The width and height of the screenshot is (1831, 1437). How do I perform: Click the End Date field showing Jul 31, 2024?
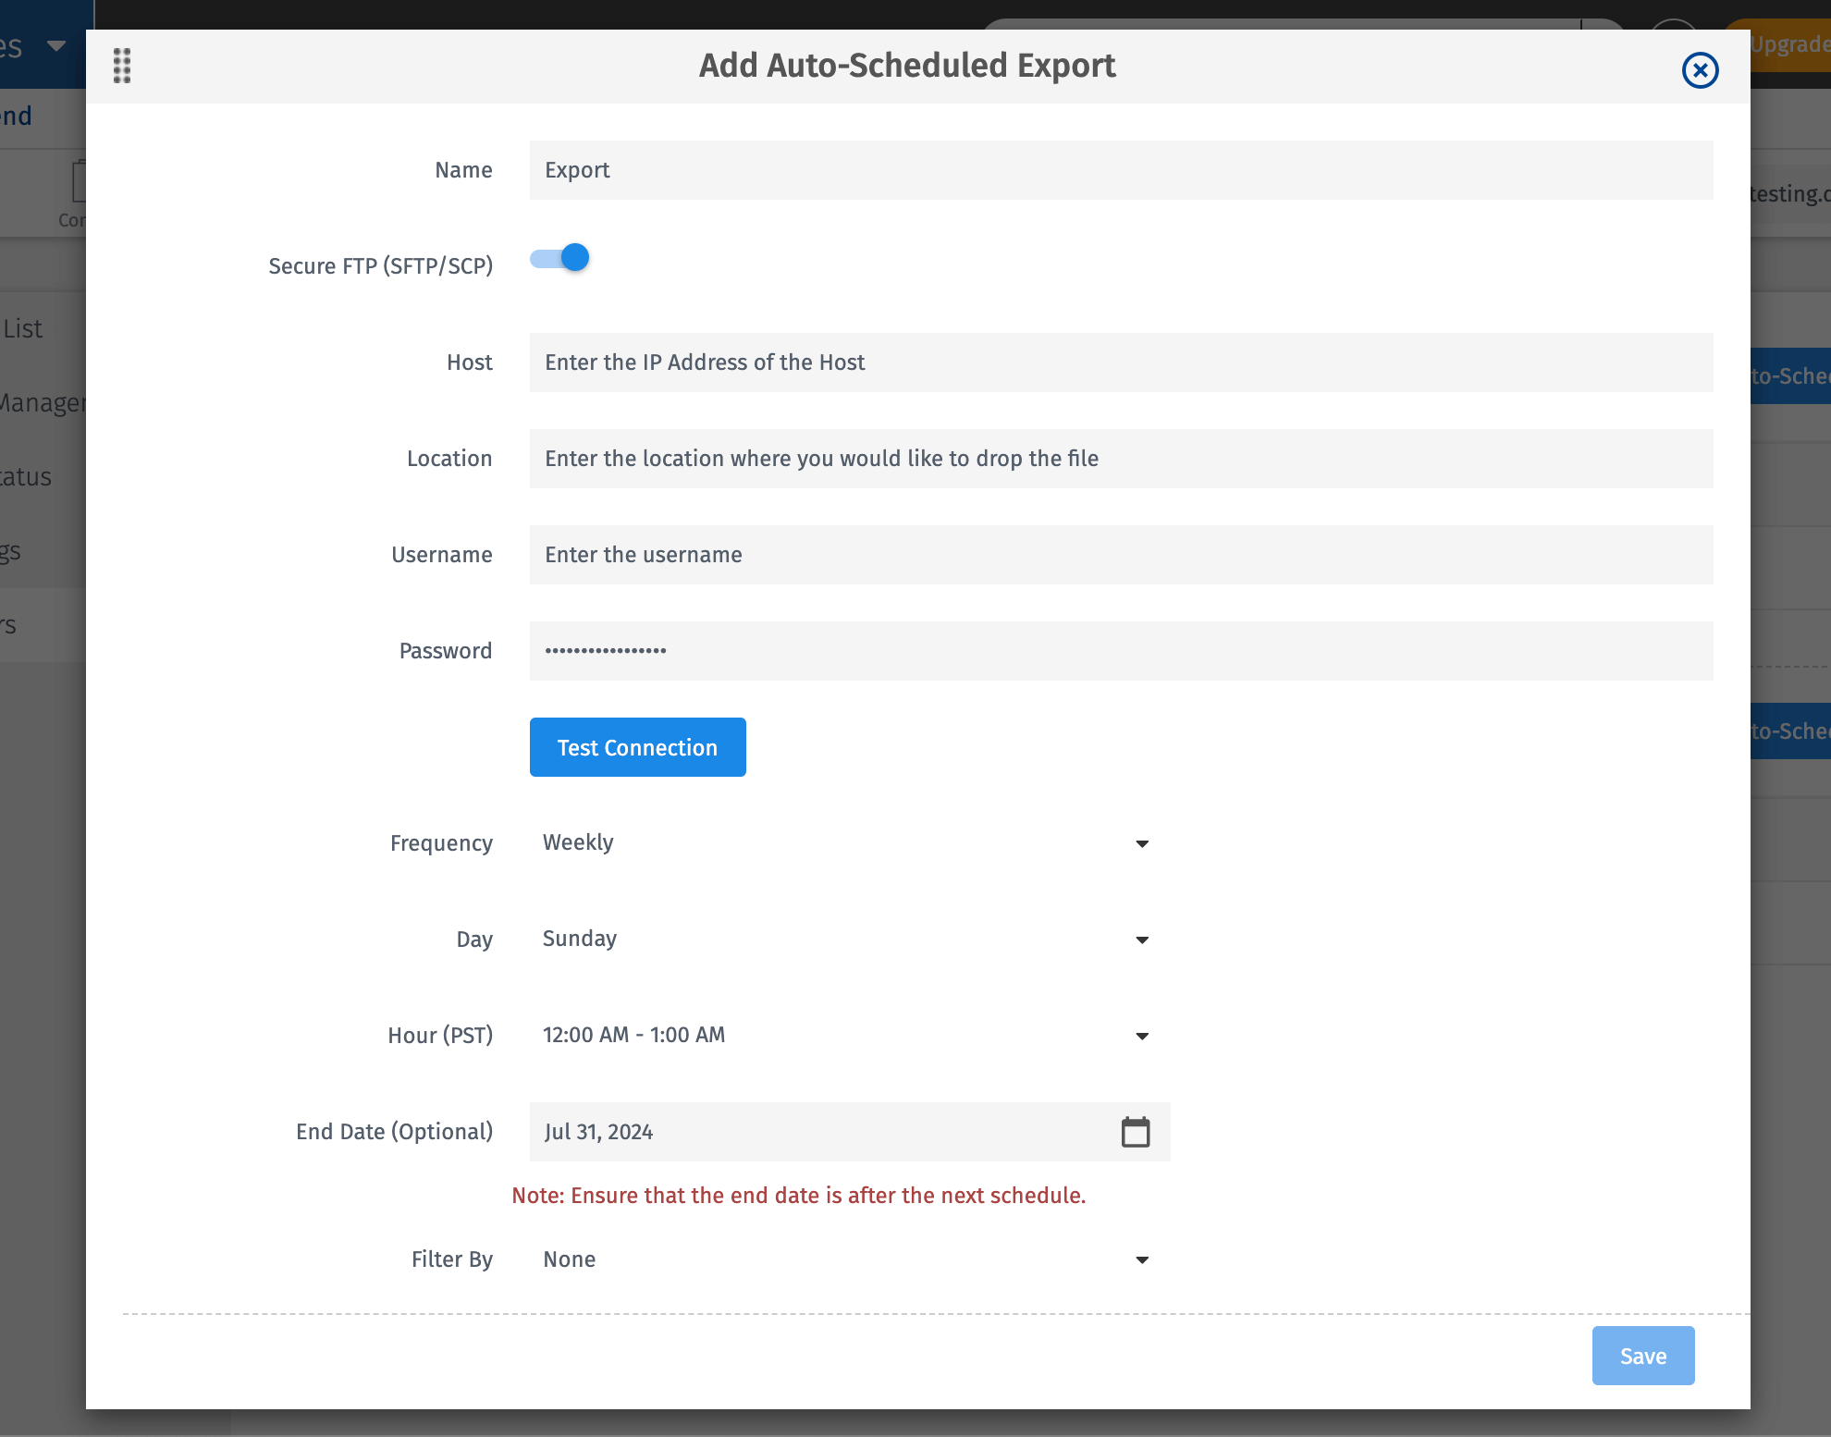click(x=814, y=1132)
